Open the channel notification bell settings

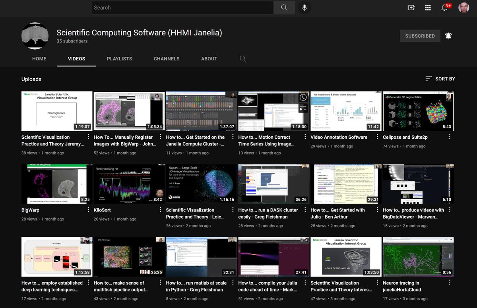[x=448, y=36]
